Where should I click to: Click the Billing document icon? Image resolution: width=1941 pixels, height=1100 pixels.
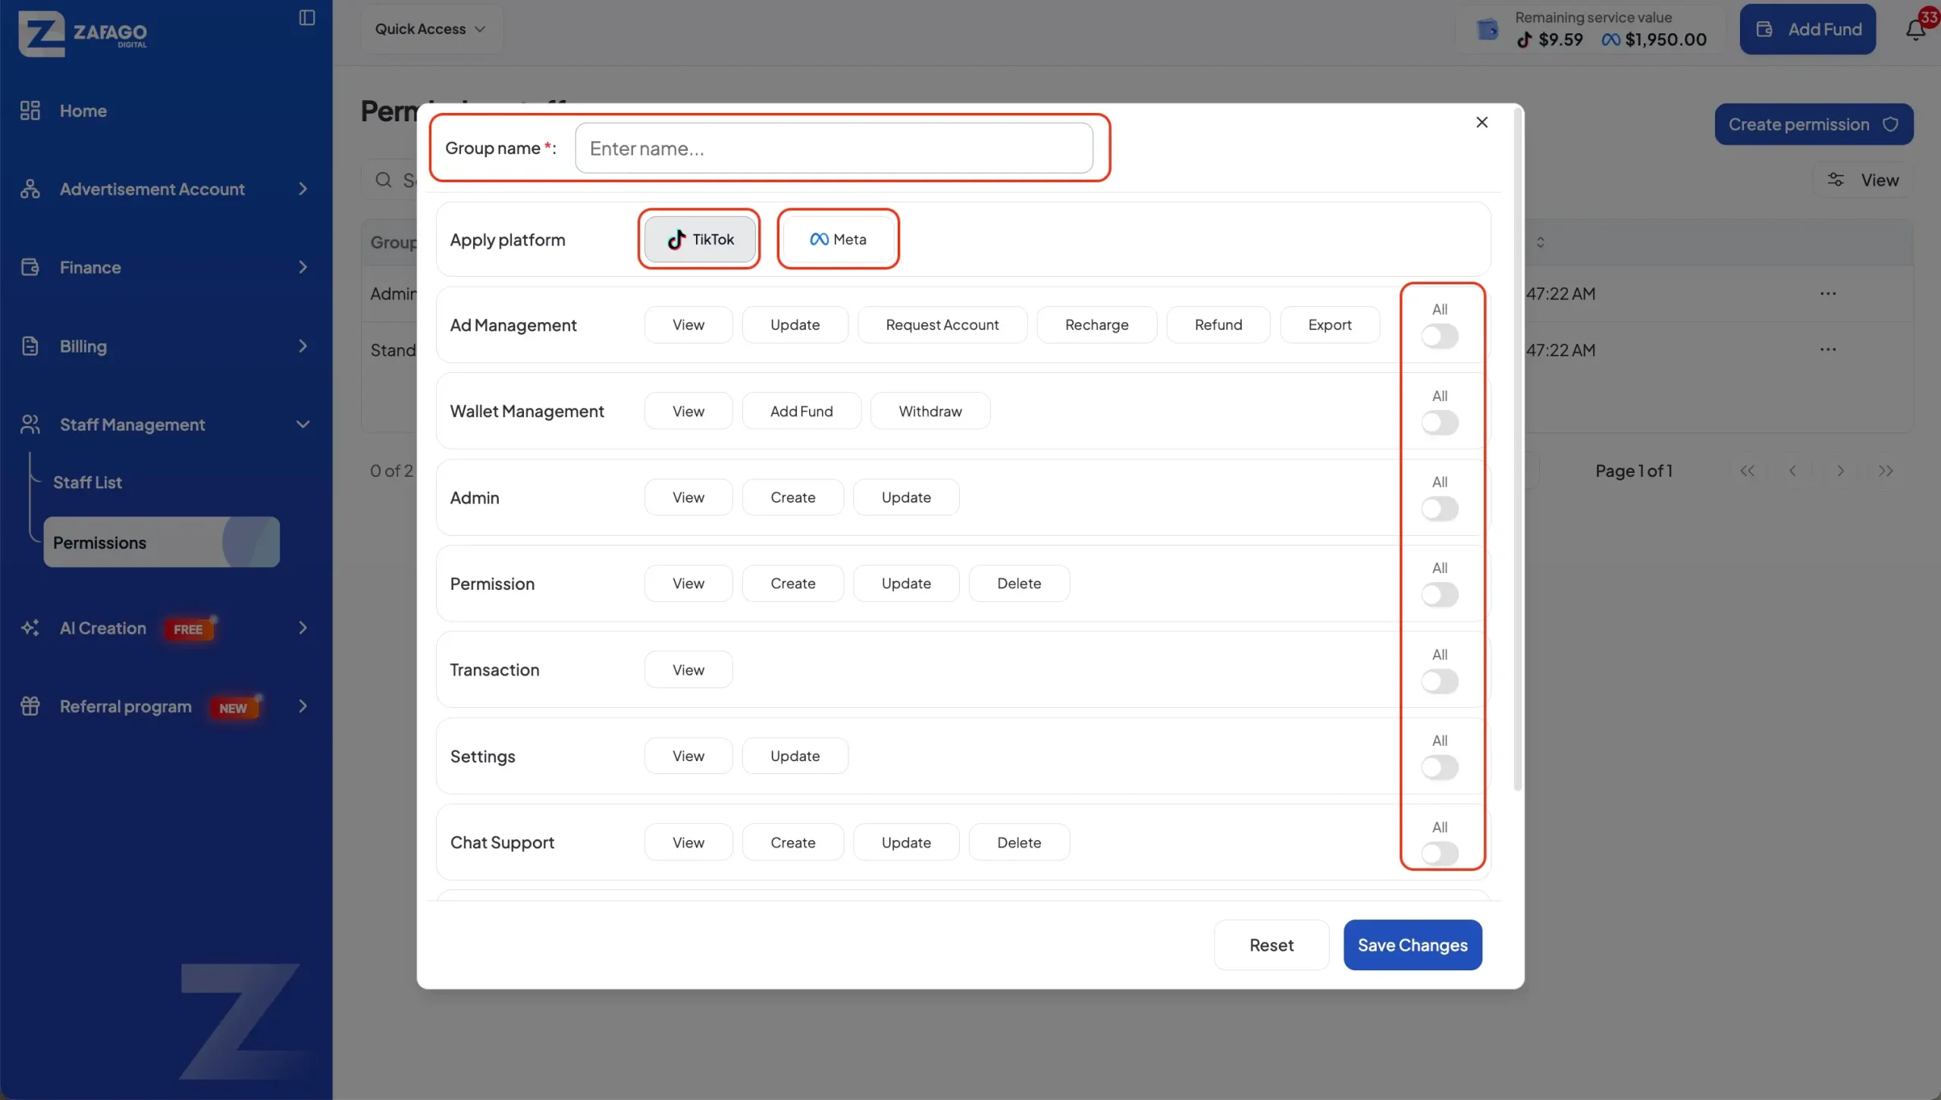(30, 346)
